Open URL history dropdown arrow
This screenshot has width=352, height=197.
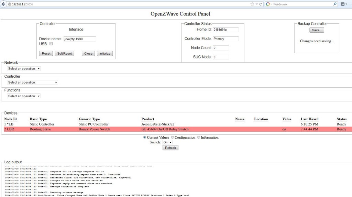pyautogui.click(x=256, y=4)
